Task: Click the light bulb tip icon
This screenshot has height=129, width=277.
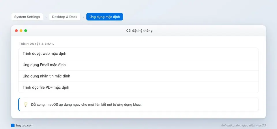Action: [x=26, y=105]
